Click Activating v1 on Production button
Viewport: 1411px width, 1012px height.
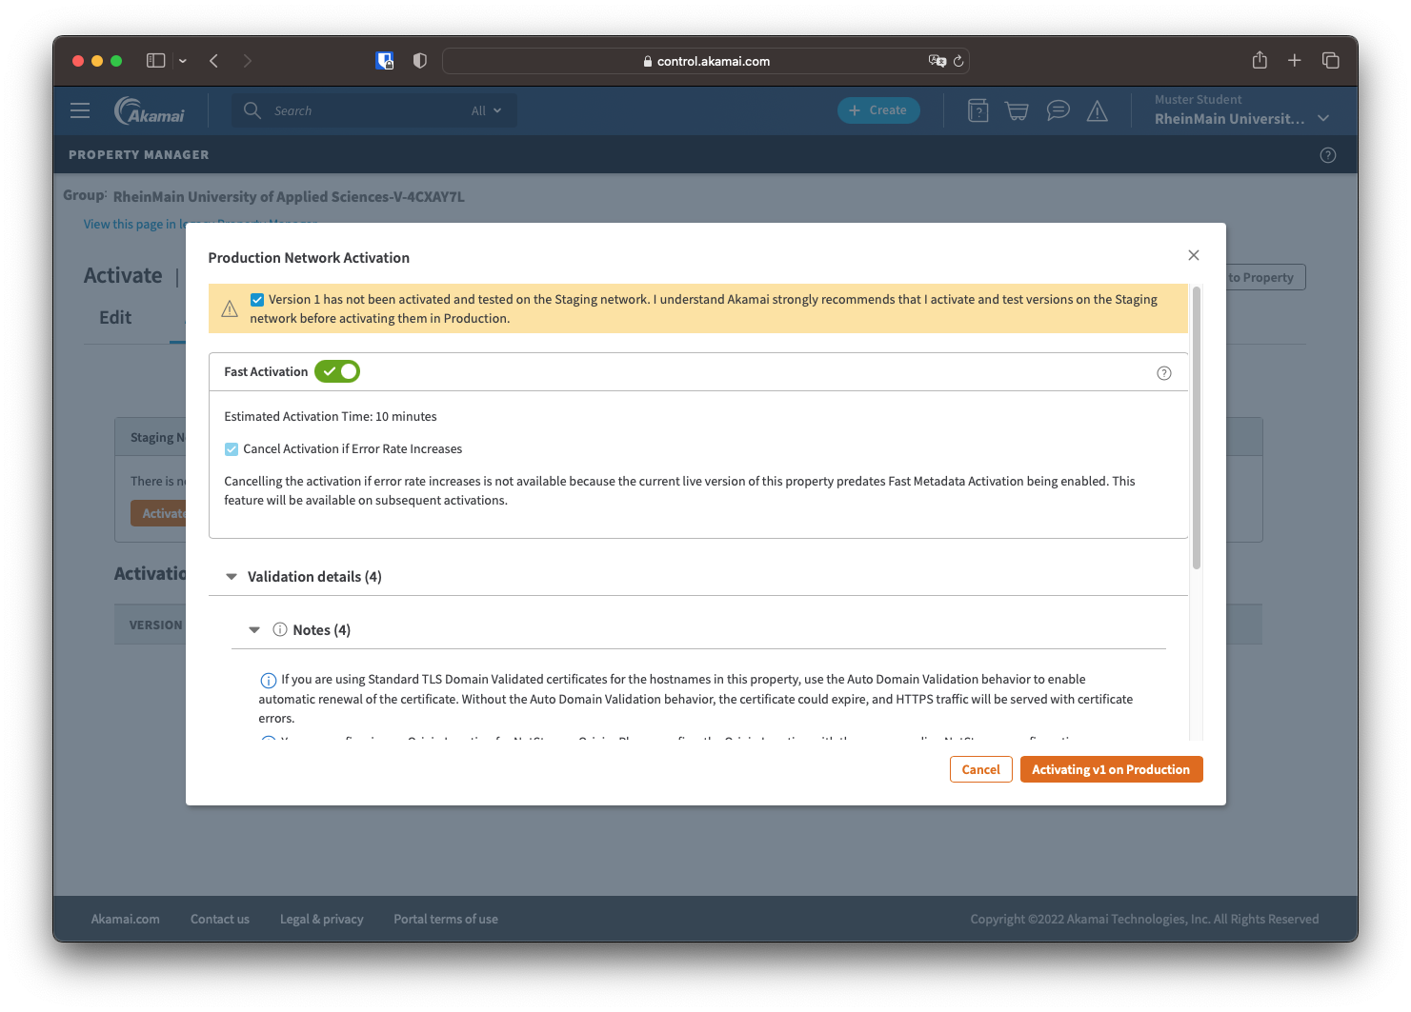(1111, 769)
